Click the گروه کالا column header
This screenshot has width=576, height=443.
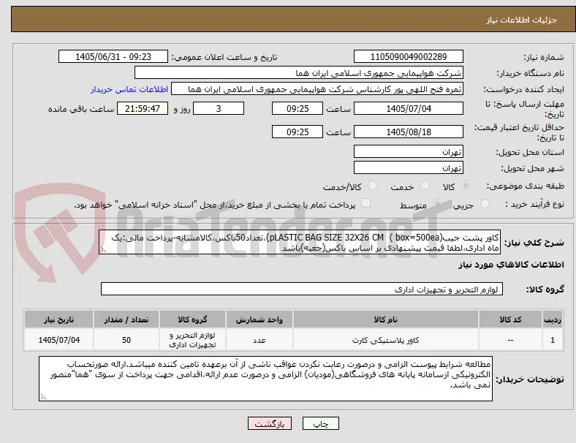coord(192,319)
